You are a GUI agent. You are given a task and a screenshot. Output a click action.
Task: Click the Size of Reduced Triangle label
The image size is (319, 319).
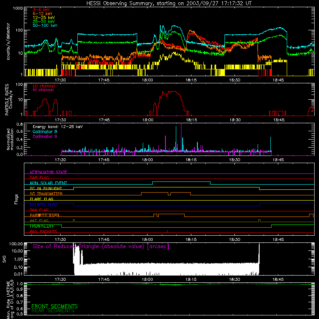click(101, 246)
